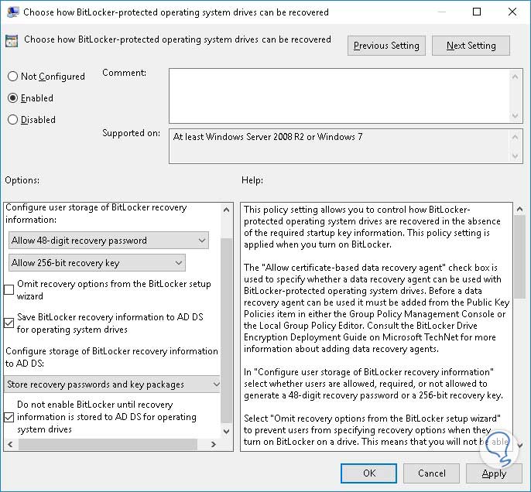Screen dimensions: 531x492
Task: Open the Allow 48-digit recovery password dropdown
Action: [108, 241]
